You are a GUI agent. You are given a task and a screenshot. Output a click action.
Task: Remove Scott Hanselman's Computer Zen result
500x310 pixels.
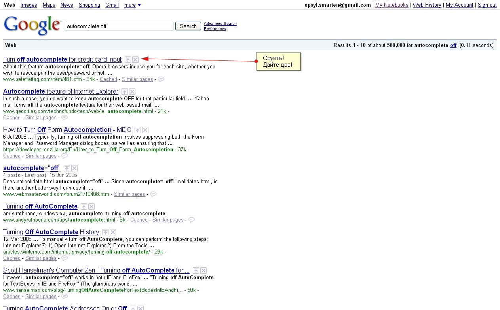pyautogui.click(x=203, y=271)
